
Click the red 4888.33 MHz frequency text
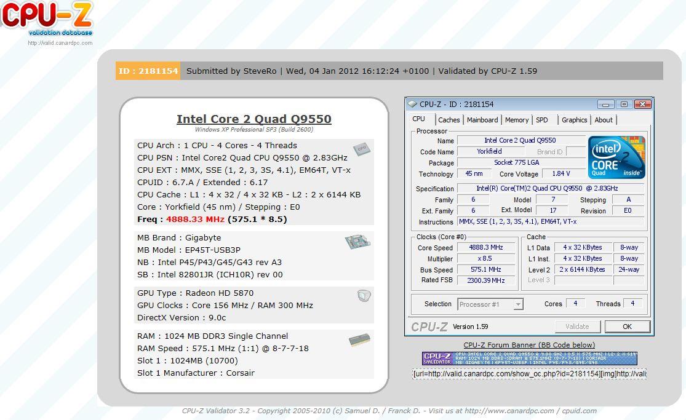(x=195, y=219)
